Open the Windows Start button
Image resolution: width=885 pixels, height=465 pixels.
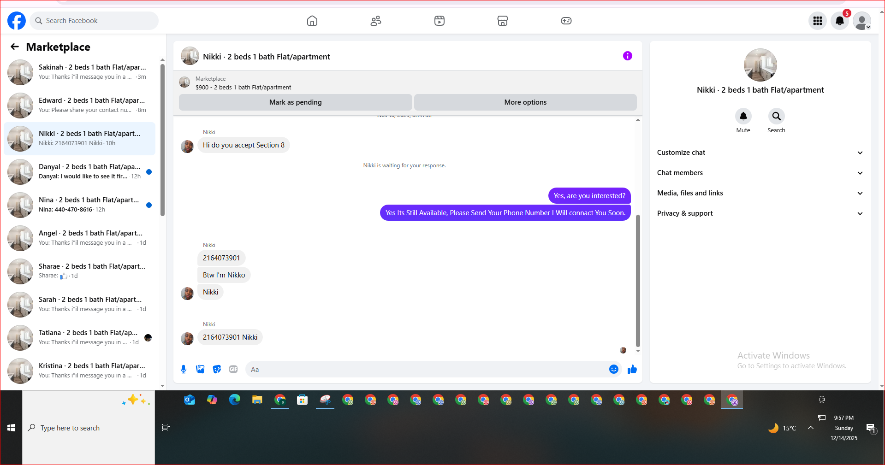[11, 428]
